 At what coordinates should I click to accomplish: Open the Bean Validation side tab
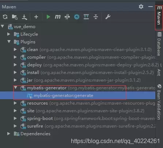coord(159,102)
